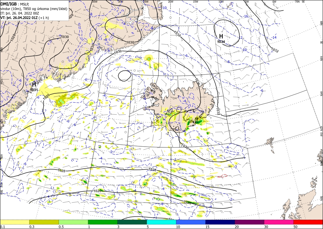The width and height of the screenshot is (323, 229).
Task: Click the high pressure H marker above 1034
Action: [x=221, y=36]
